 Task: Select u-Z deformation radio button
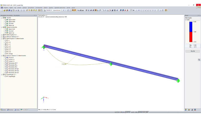pyautogui.click(x=6, y=46)
